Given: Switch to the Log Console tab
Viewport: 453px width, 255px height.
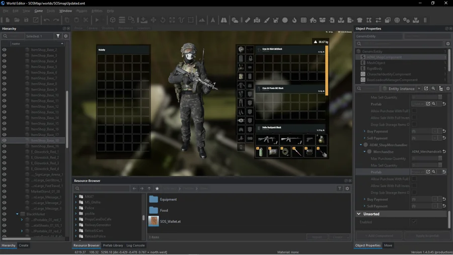Looking at the screenshot, I should (x=135, y=245).
